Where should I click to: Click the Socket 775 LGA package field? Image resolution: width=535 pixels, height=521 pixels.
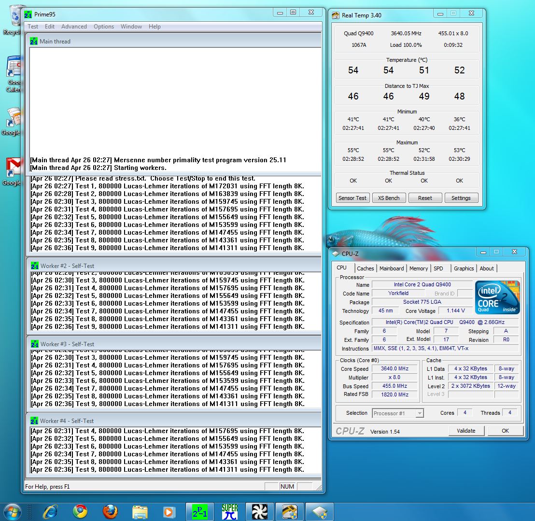coord(422,302)
